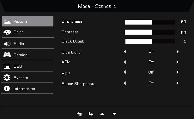This screenshot has width=194, height=119.
Task: Open Audio settings via speaker icon
Action: coord(7,44)
